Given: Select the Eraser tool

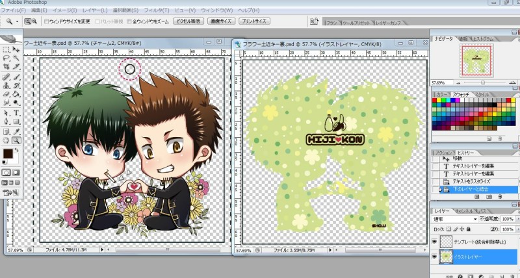Looking at the screenshot, I should [6, 94].
